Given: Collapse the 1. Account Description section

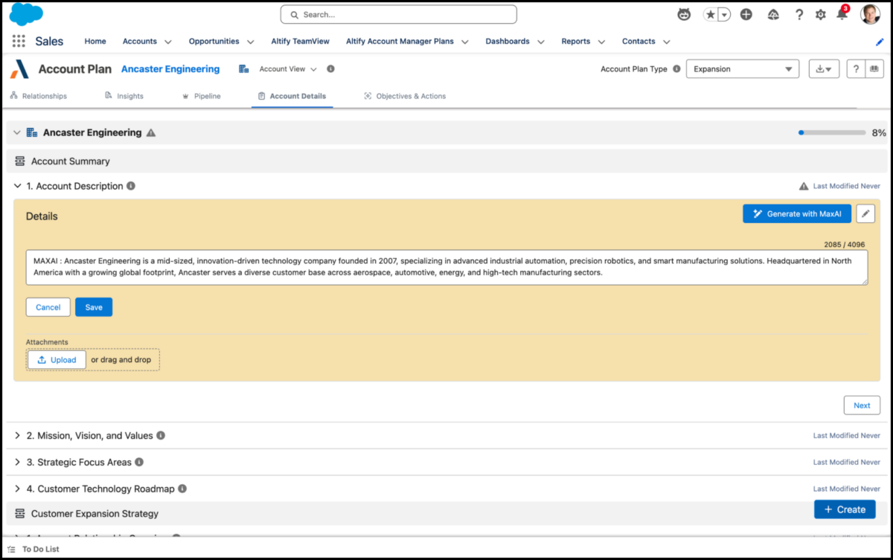Looking at the screenshot, I should [x=18, y=186].
